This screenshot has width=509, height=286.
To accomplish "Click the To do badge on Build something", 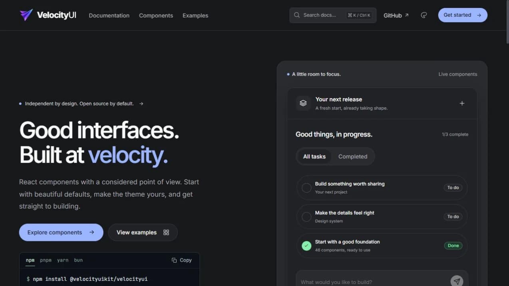I will pos(453,187).
